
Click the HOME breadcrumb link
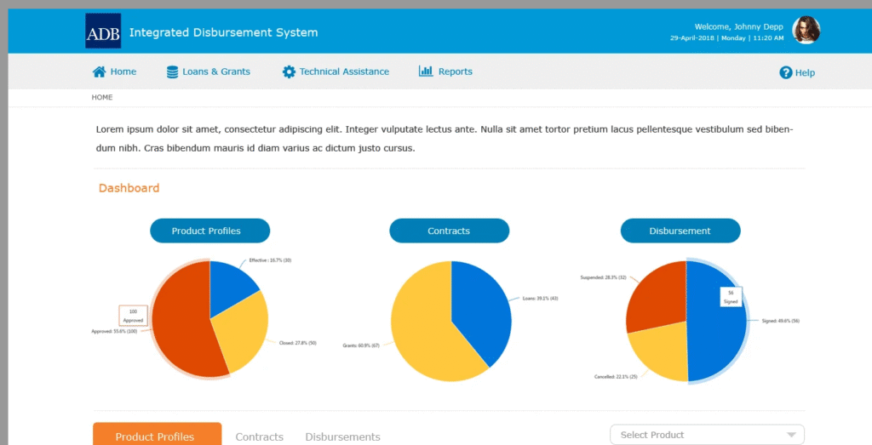click(102, 98)
